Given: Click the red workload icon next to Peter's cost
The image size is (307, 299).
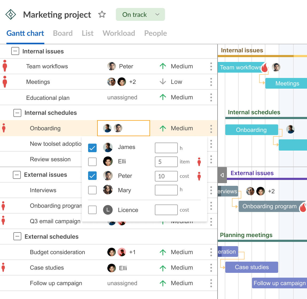Looking at the screenshot, I should click(x=199, y=176).
